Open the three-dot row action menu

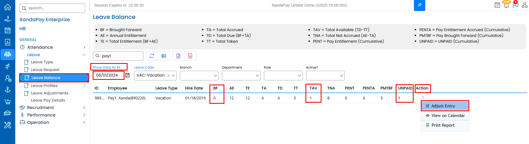click(423, 97)
